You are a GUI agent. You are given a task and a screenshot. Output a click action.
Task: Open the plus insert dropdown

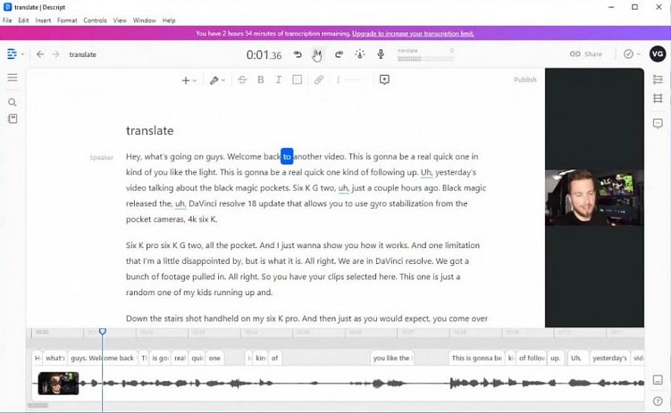(189, 80)
